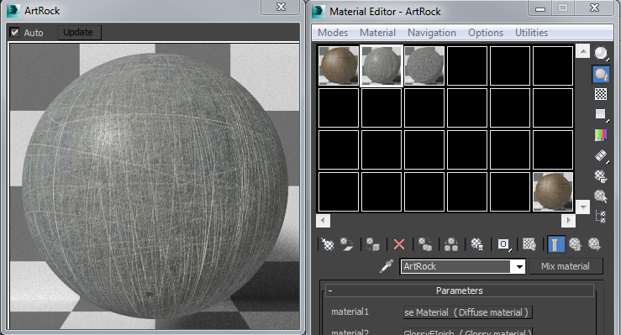Open material2 Glossy material slot button
The width and height of the screenshot is (621, 335).
[x=467, y=332]
